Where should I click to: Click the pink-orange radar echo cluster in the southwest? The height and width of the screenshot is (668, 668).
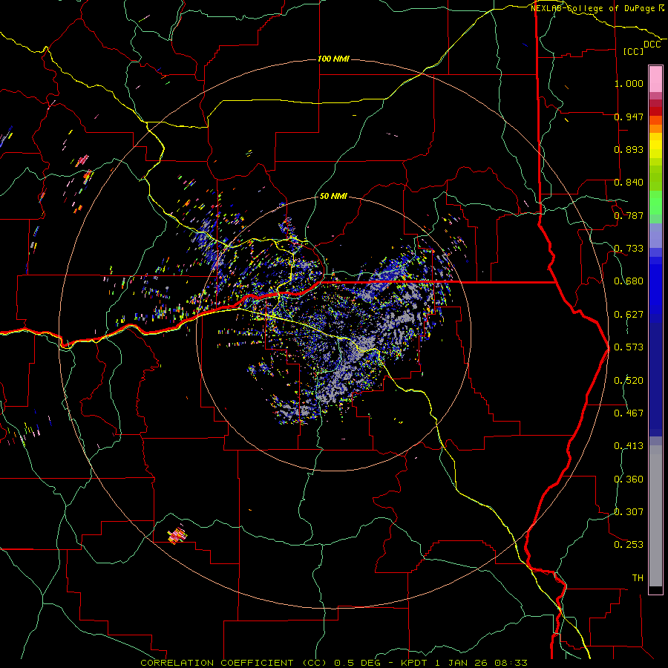[177, 535]
